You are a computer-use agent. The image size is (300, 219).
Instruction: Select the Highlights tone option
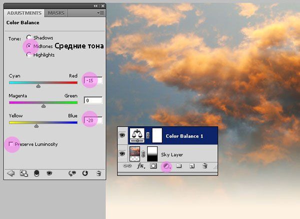tap(29, 55)
